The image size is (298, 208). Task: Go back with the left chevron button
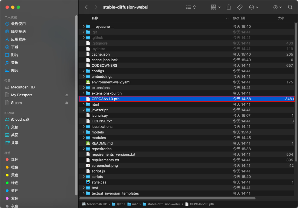click(x=86, y=7)
